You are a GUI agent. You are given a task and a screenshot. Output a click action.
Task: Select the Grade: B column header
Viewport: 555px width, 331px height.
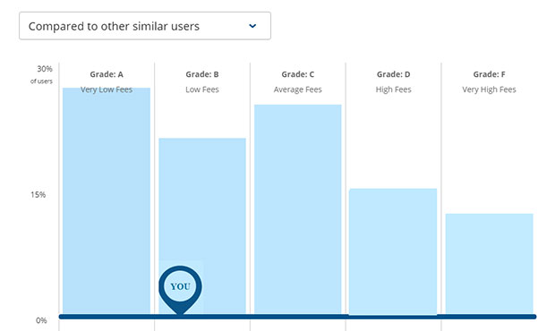(202, 74)
